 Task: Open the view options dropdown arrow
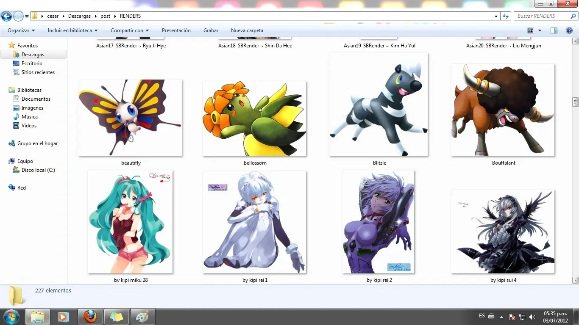[x=540, y=30]
